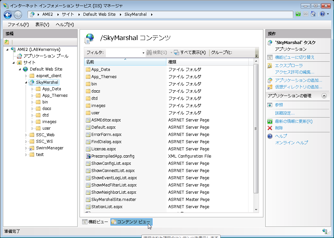Open the 検索(G) dropdown arrow
Viewport: 334px width, 238px height.
pyautogui.click(x=171, y=53)
